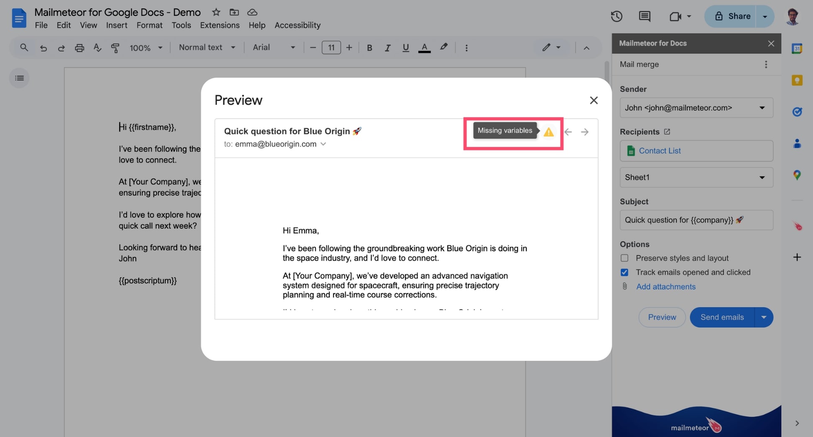Open the Google Docs home icon
813x437 pixels.
19,18
